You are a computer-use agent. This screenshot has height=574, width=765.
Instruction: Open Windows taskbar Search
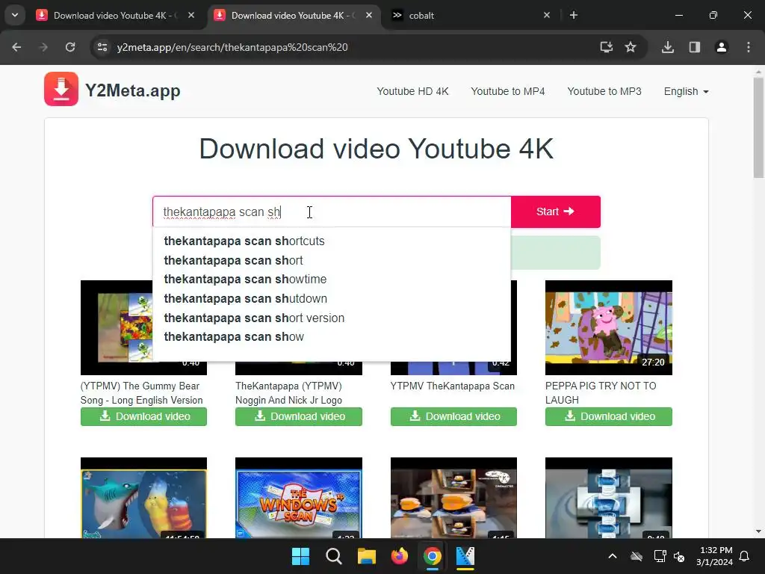[334, 556]
